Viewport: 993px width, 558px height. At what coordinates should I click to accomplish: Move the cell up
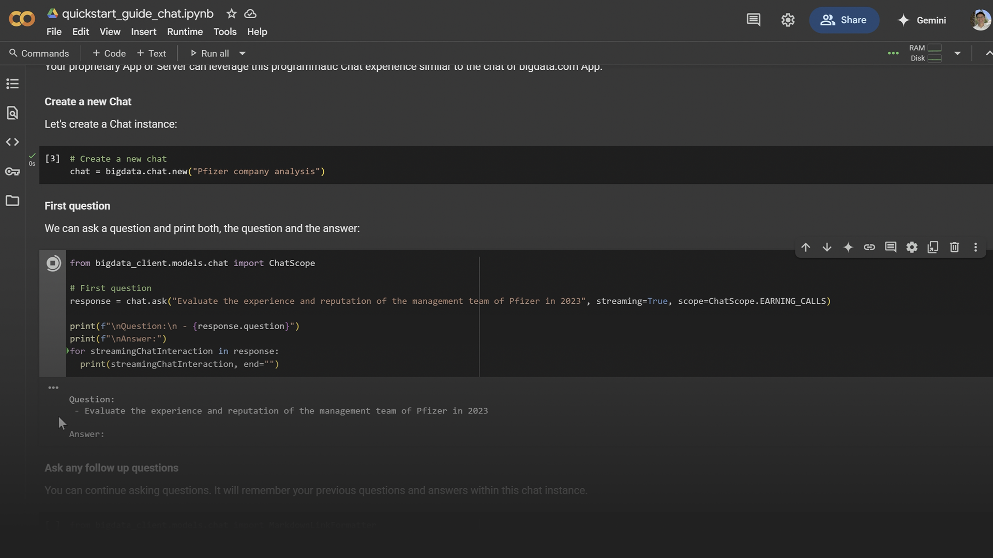805,247
